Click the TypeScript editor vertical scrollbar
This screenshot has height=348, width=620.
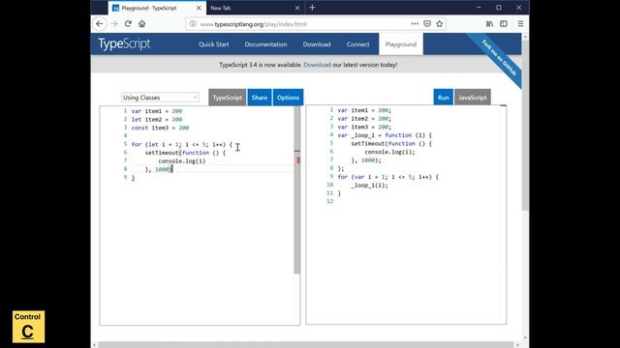pyautogui.click(x=297, y=190)
